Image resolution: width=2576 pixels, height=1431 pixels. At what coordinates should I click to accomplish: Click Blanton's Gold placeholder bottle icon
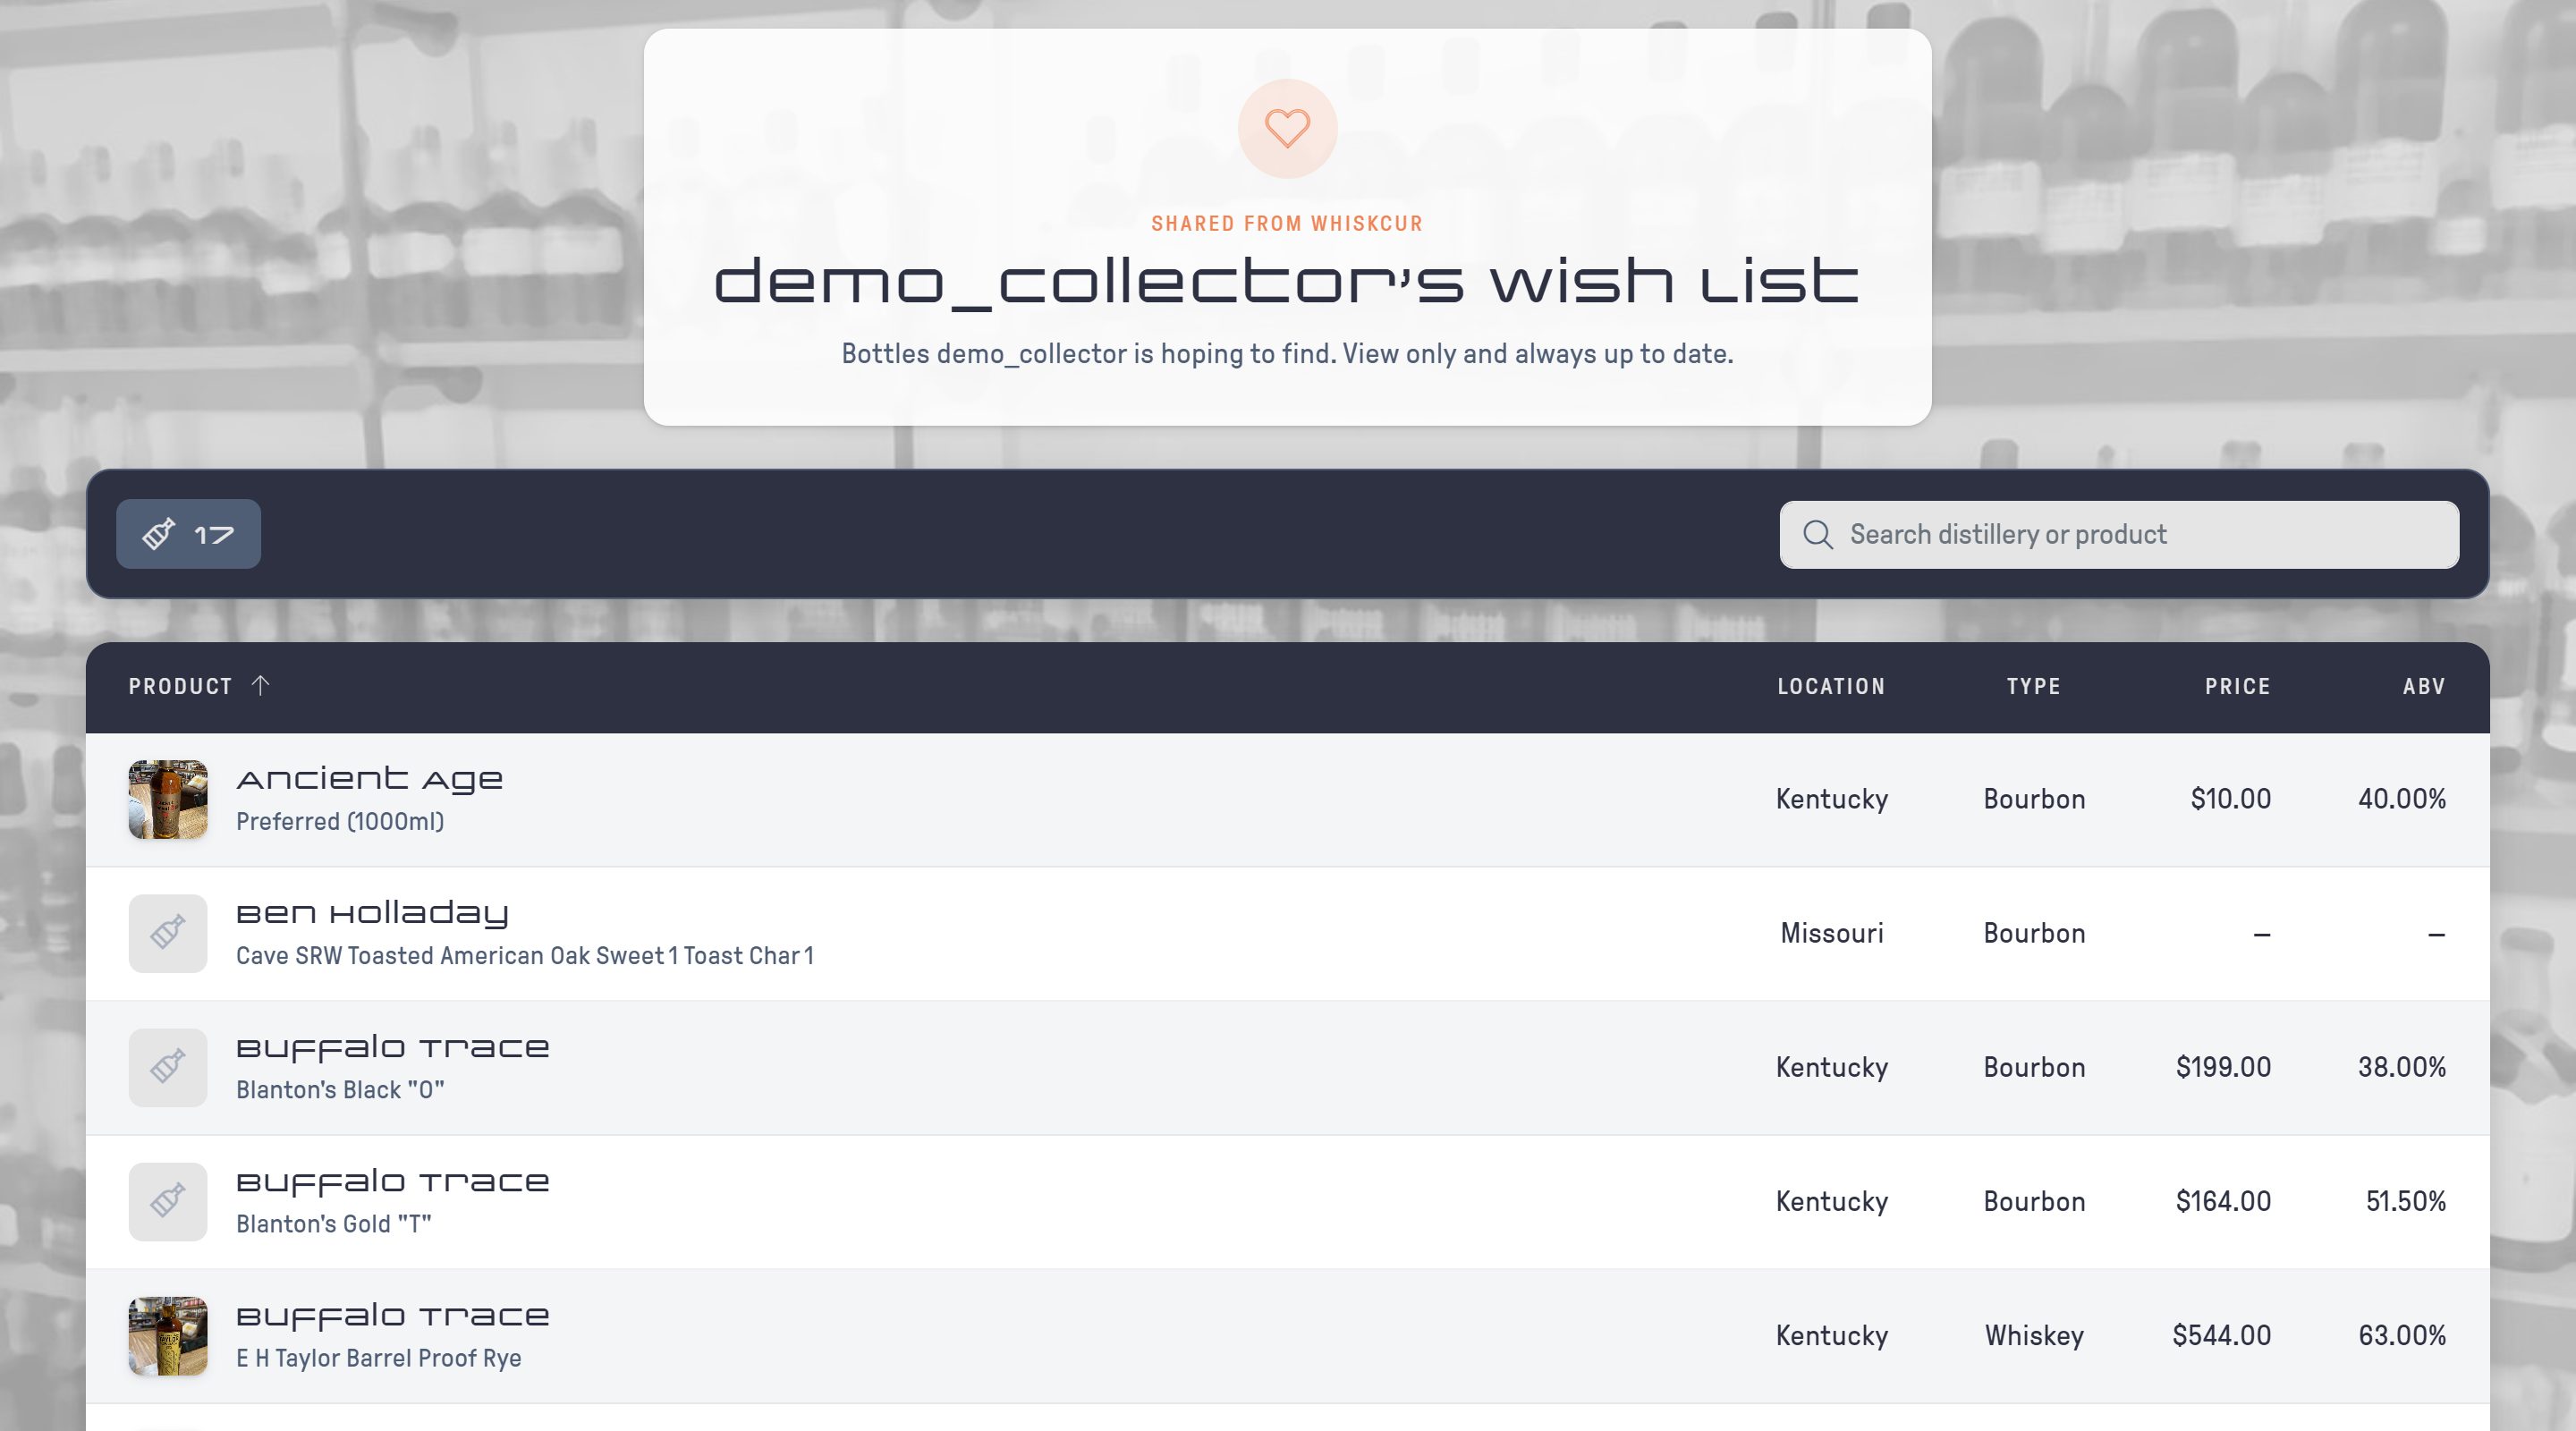tap(168, 1201)
